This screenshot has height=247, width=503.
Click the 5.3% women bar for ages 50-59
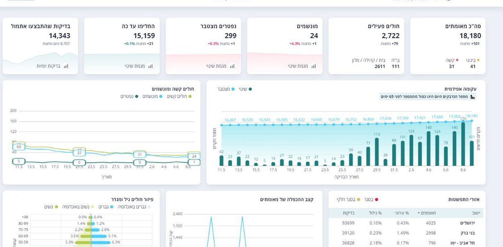[83, 243]
